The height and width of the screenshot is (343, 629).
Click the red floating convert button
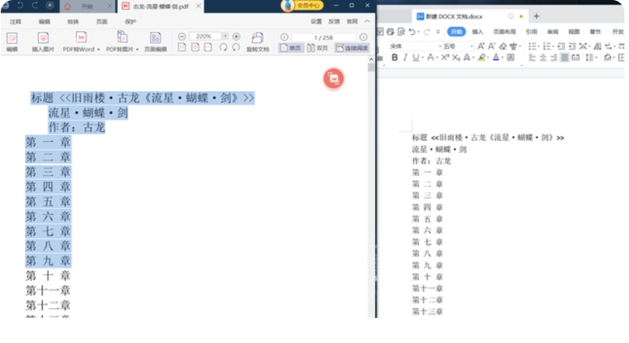click(333, 78)
